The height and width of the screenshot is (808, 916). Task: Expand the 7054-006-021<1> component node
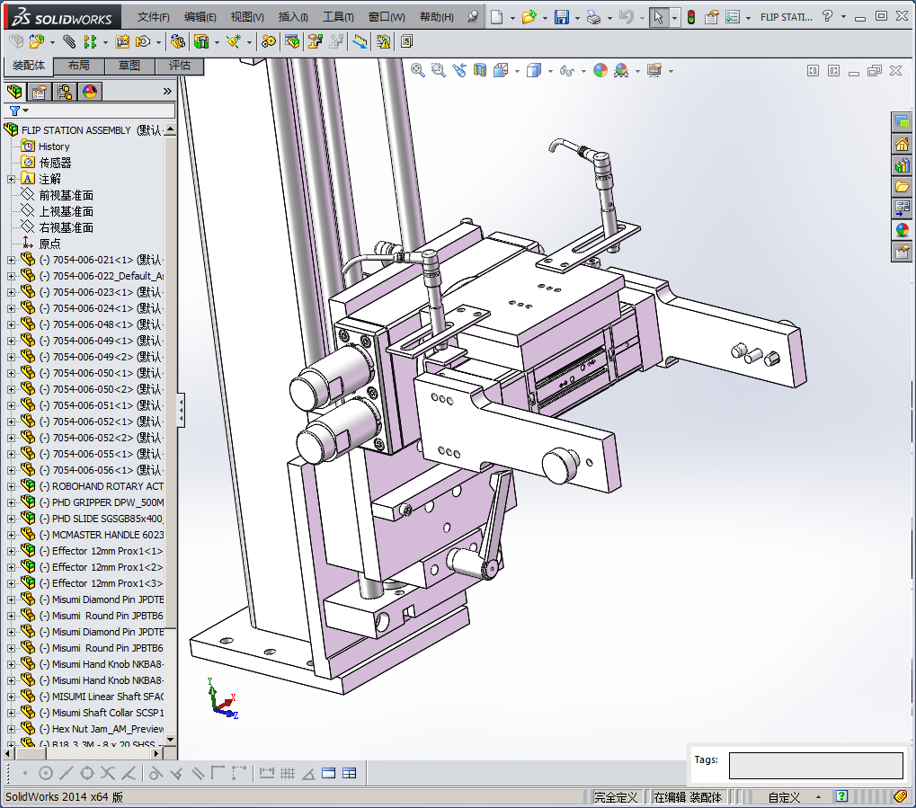12,260
